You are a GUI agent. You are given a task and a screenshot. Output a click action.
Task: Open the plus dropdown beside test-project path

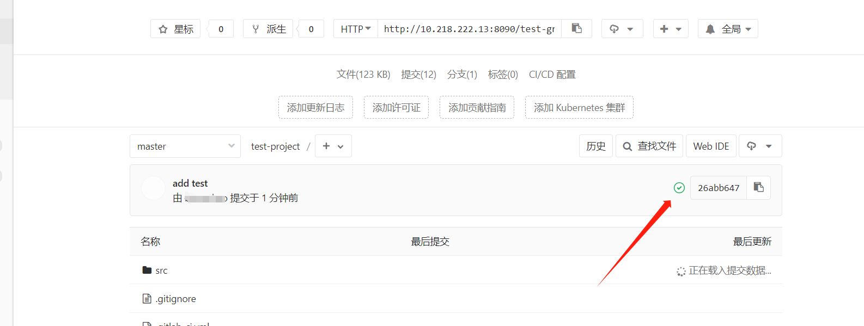(333, 146)
